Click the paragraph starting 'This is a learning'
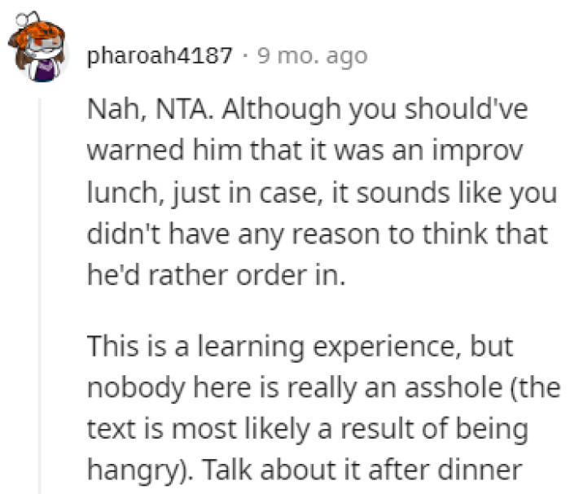 click(x=323, y=408)
